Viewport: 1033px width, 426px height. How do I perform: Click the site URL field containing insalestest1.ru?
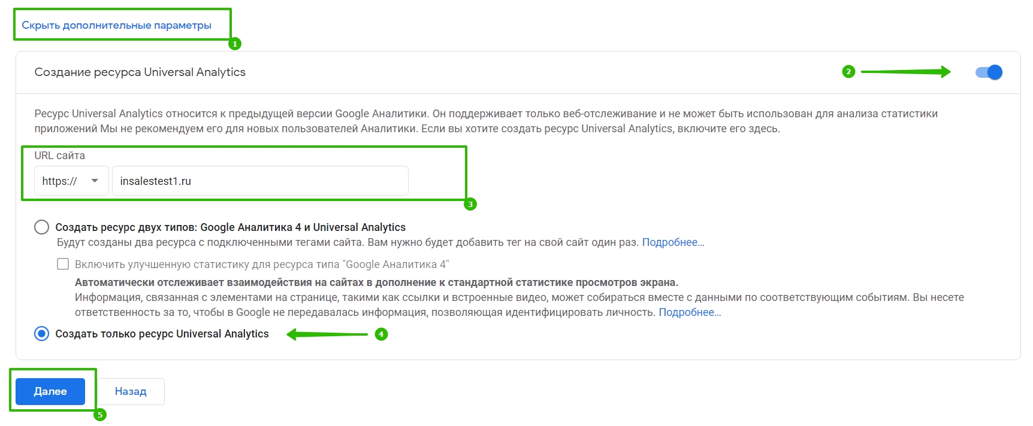[x=260, y=181]
